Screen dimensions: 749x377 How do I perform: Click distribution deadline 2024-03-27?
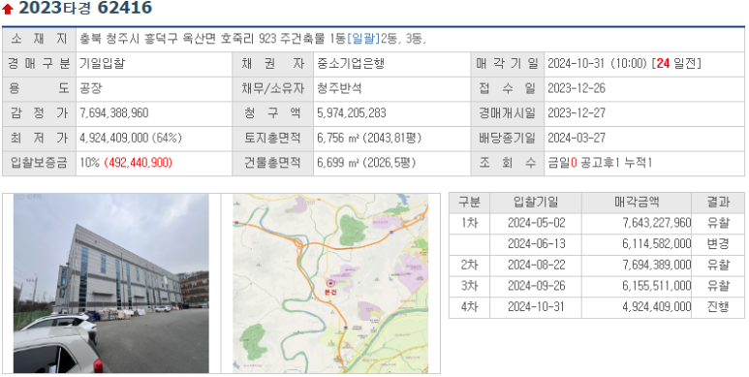pyautogui.click(x=577, y=138)
